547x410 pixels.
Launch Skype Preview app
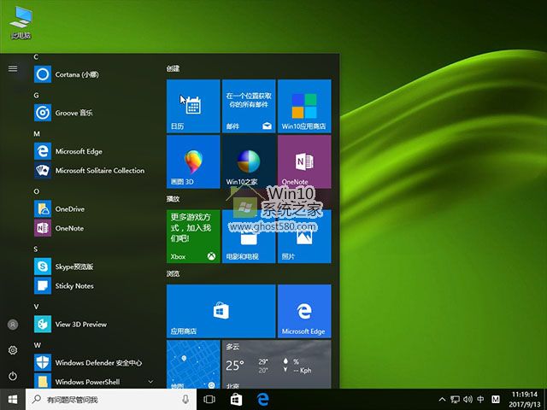coord(93,266)
